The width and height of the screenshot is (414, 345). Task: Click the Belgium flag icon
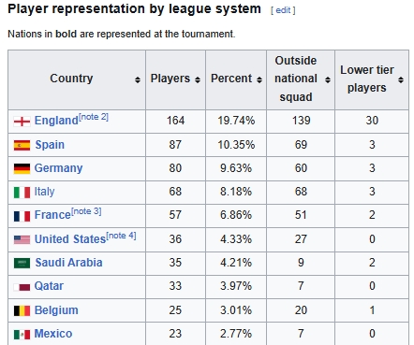pos(22,310)
